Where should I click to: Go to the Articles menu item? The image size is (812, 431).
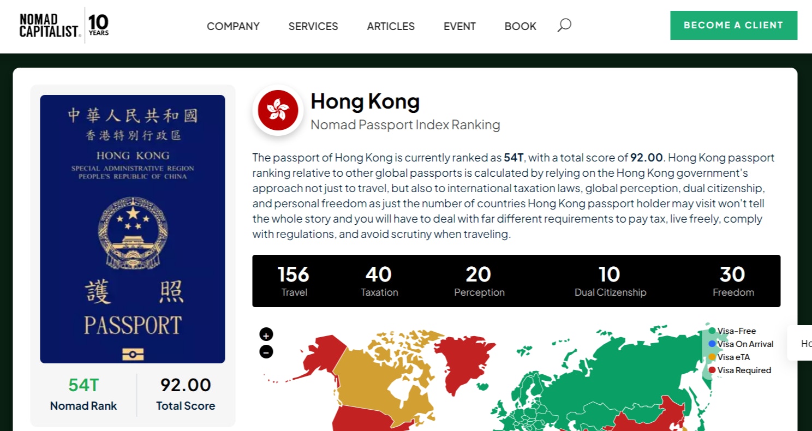[391, 26]
